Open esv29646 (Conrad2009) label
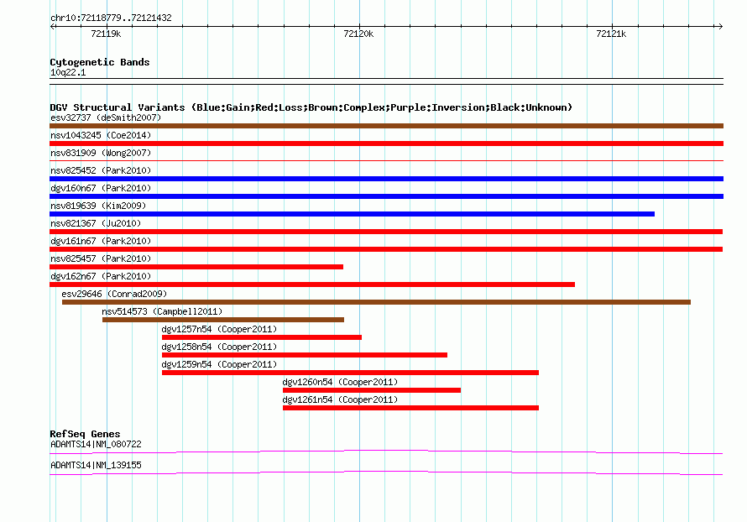The width and height of the screenshot is (747, 522). (114, 294)
